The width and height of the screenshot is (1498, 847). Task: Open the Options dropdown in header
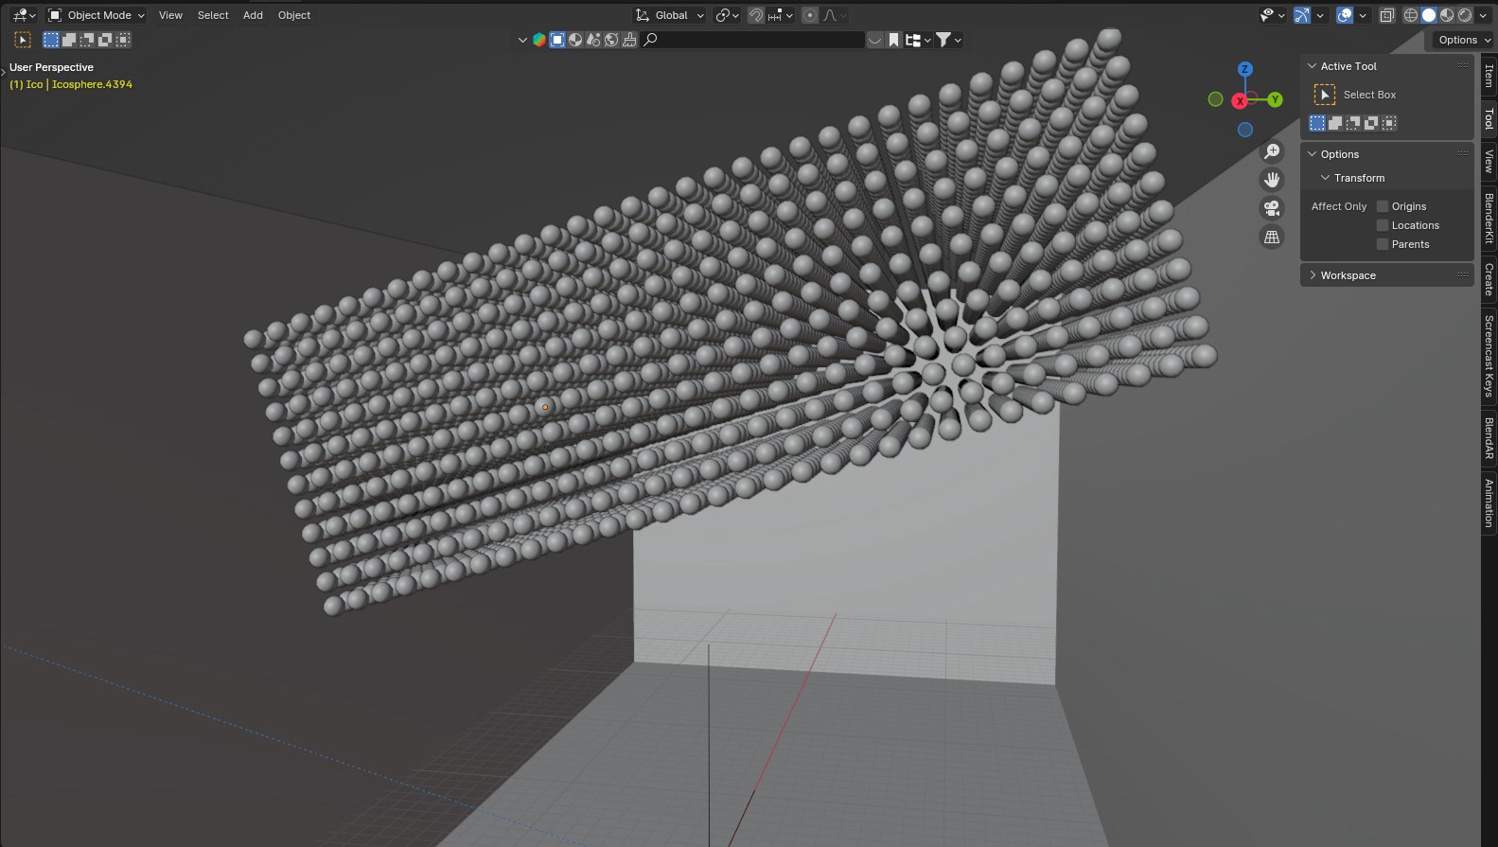(1462, 40)
